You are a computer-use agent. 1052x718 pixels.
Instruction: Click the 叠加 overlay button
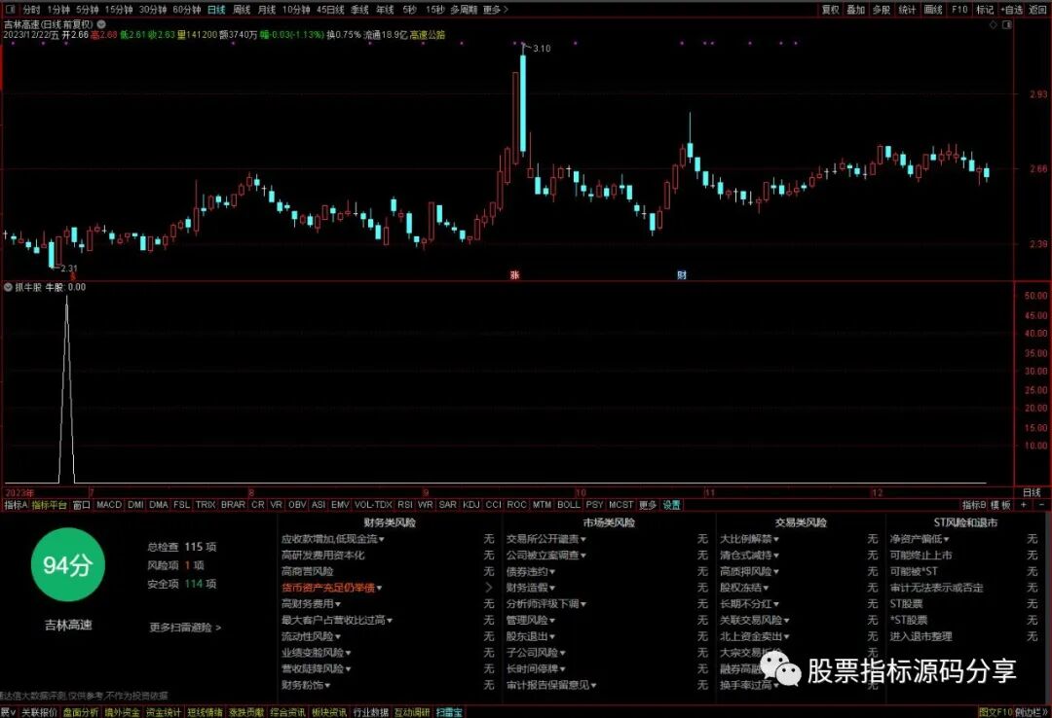[x=855, y=10]
